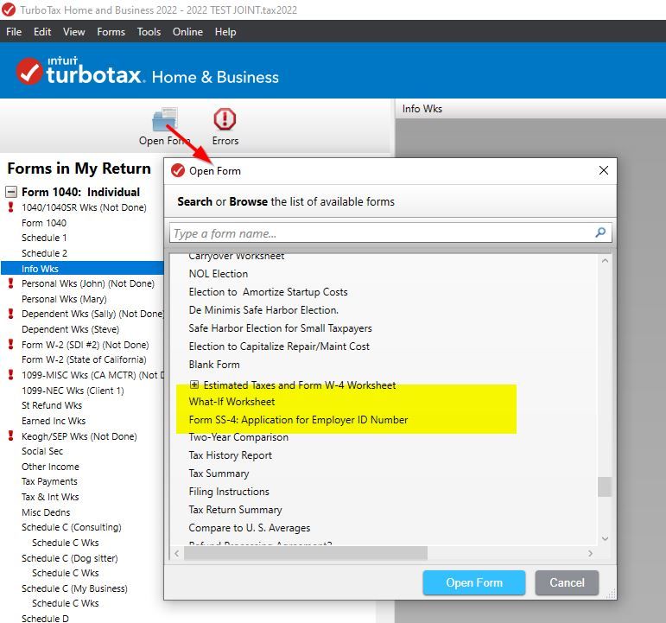This screenshot has height=623, width=666.
Task: Open the Forms menu
Action: (111, 32)
